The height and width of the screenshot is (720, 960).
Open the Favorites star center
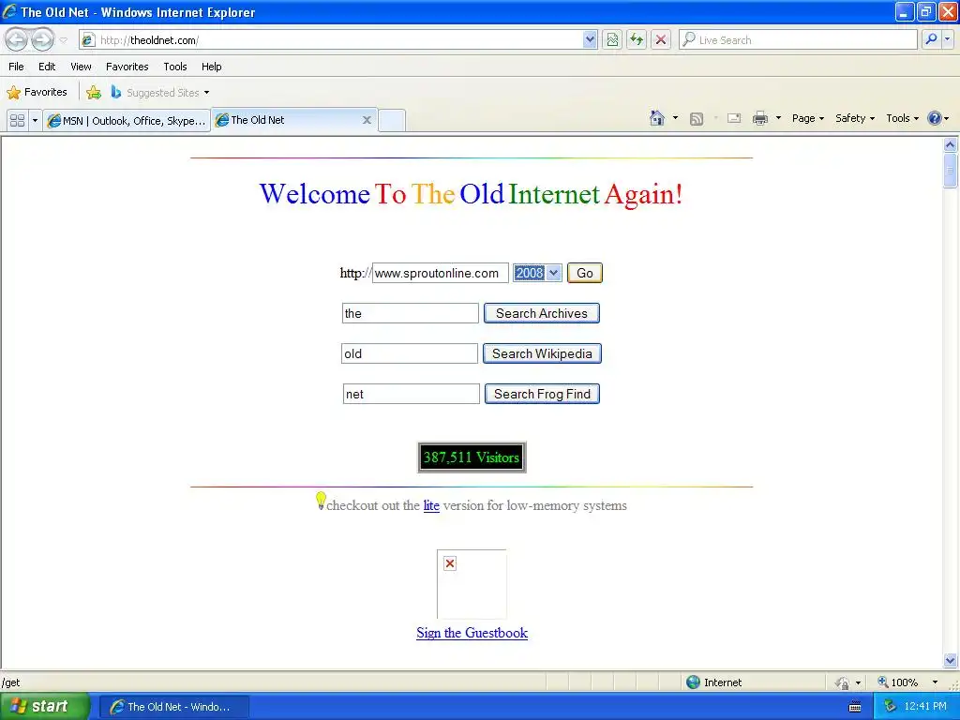click(x=37, y=93)
